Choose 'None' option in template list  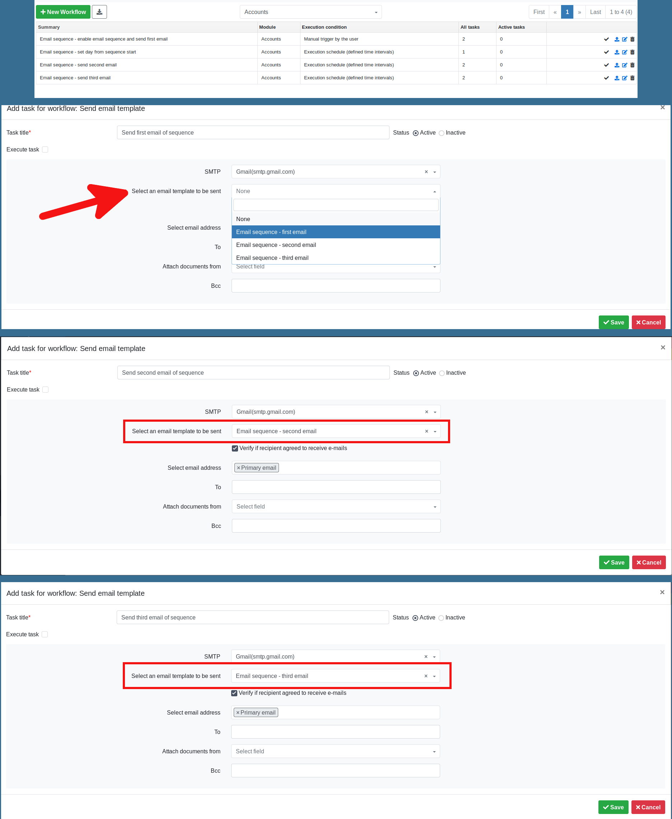click(x=336, y=219)
